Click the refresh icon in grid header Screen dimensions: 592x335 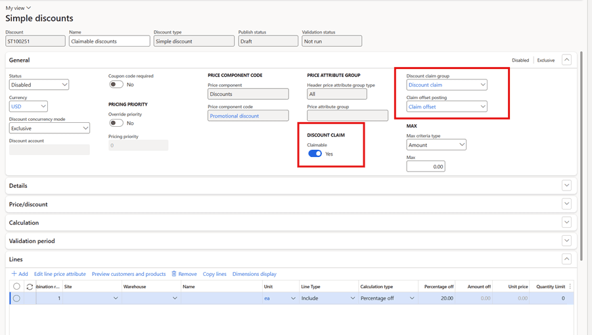point(30,286)
